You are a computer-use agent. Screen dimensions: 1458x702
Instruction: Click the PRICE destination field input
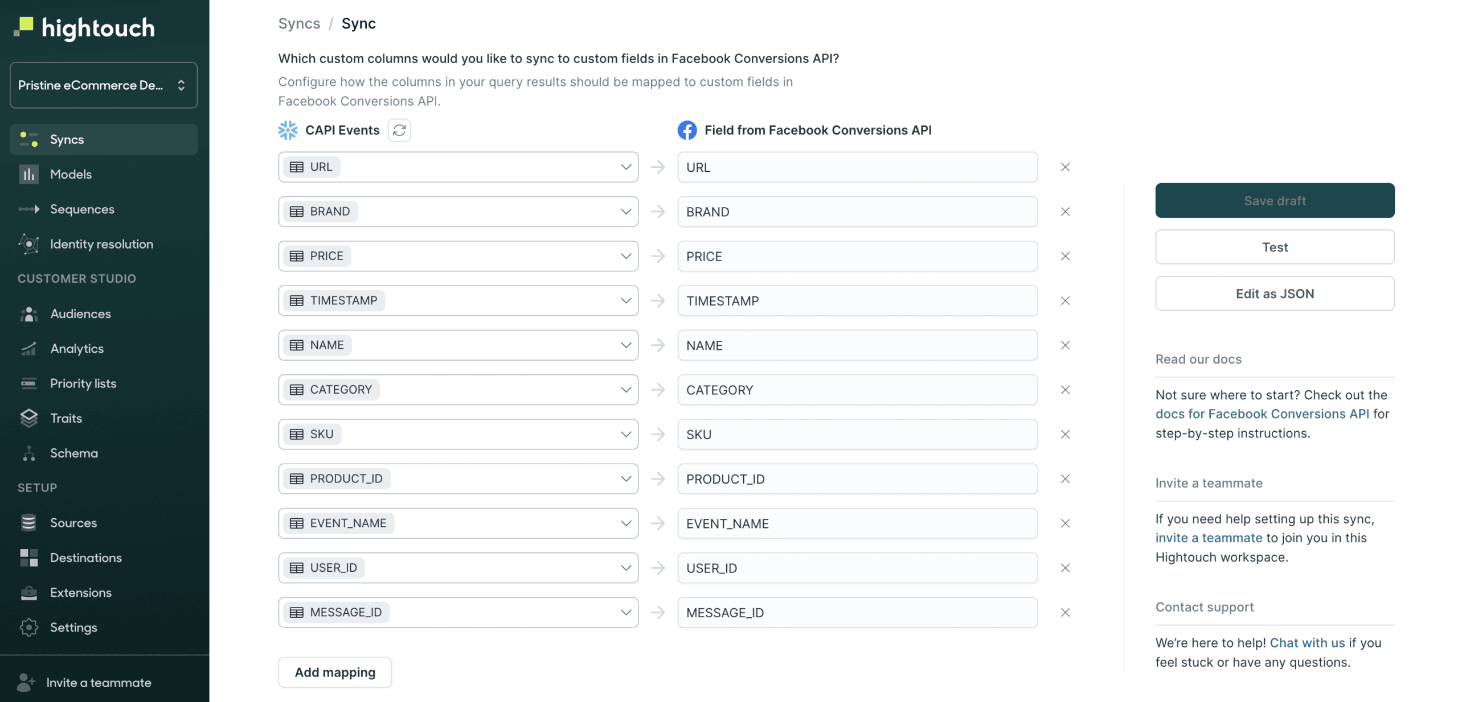pyautogui.click(x=857, y=257)
